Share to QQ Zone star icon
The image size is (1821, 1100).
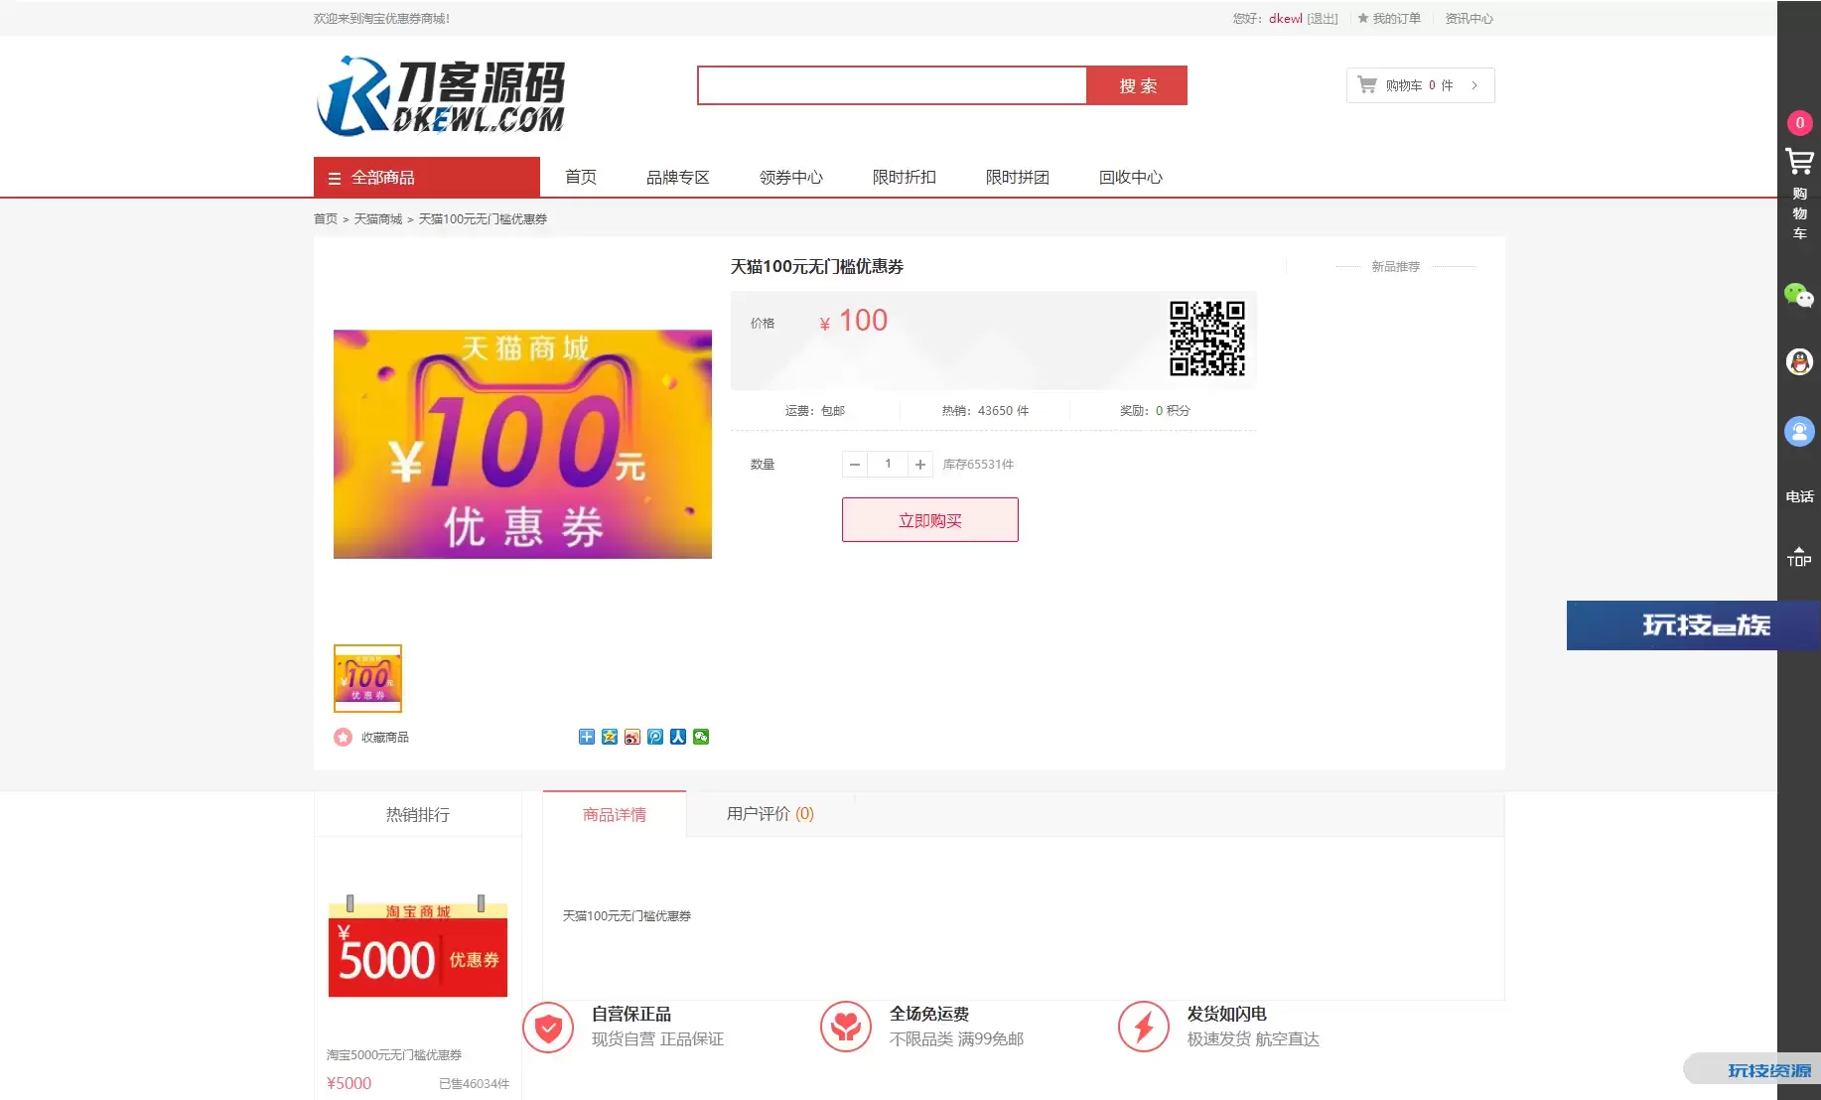point(610,737)
